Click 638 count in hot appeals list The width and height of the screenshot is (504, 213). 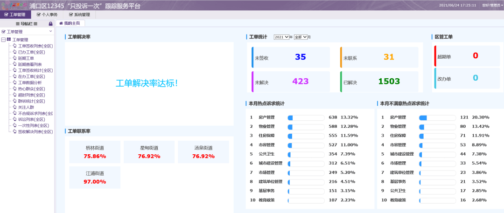(x=333, y=117)
